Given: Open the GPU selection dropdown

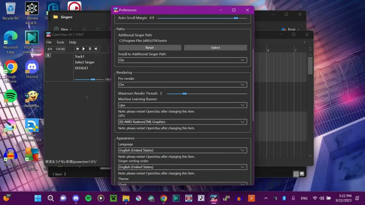Looking at the screenshot, I should point(182,122).
